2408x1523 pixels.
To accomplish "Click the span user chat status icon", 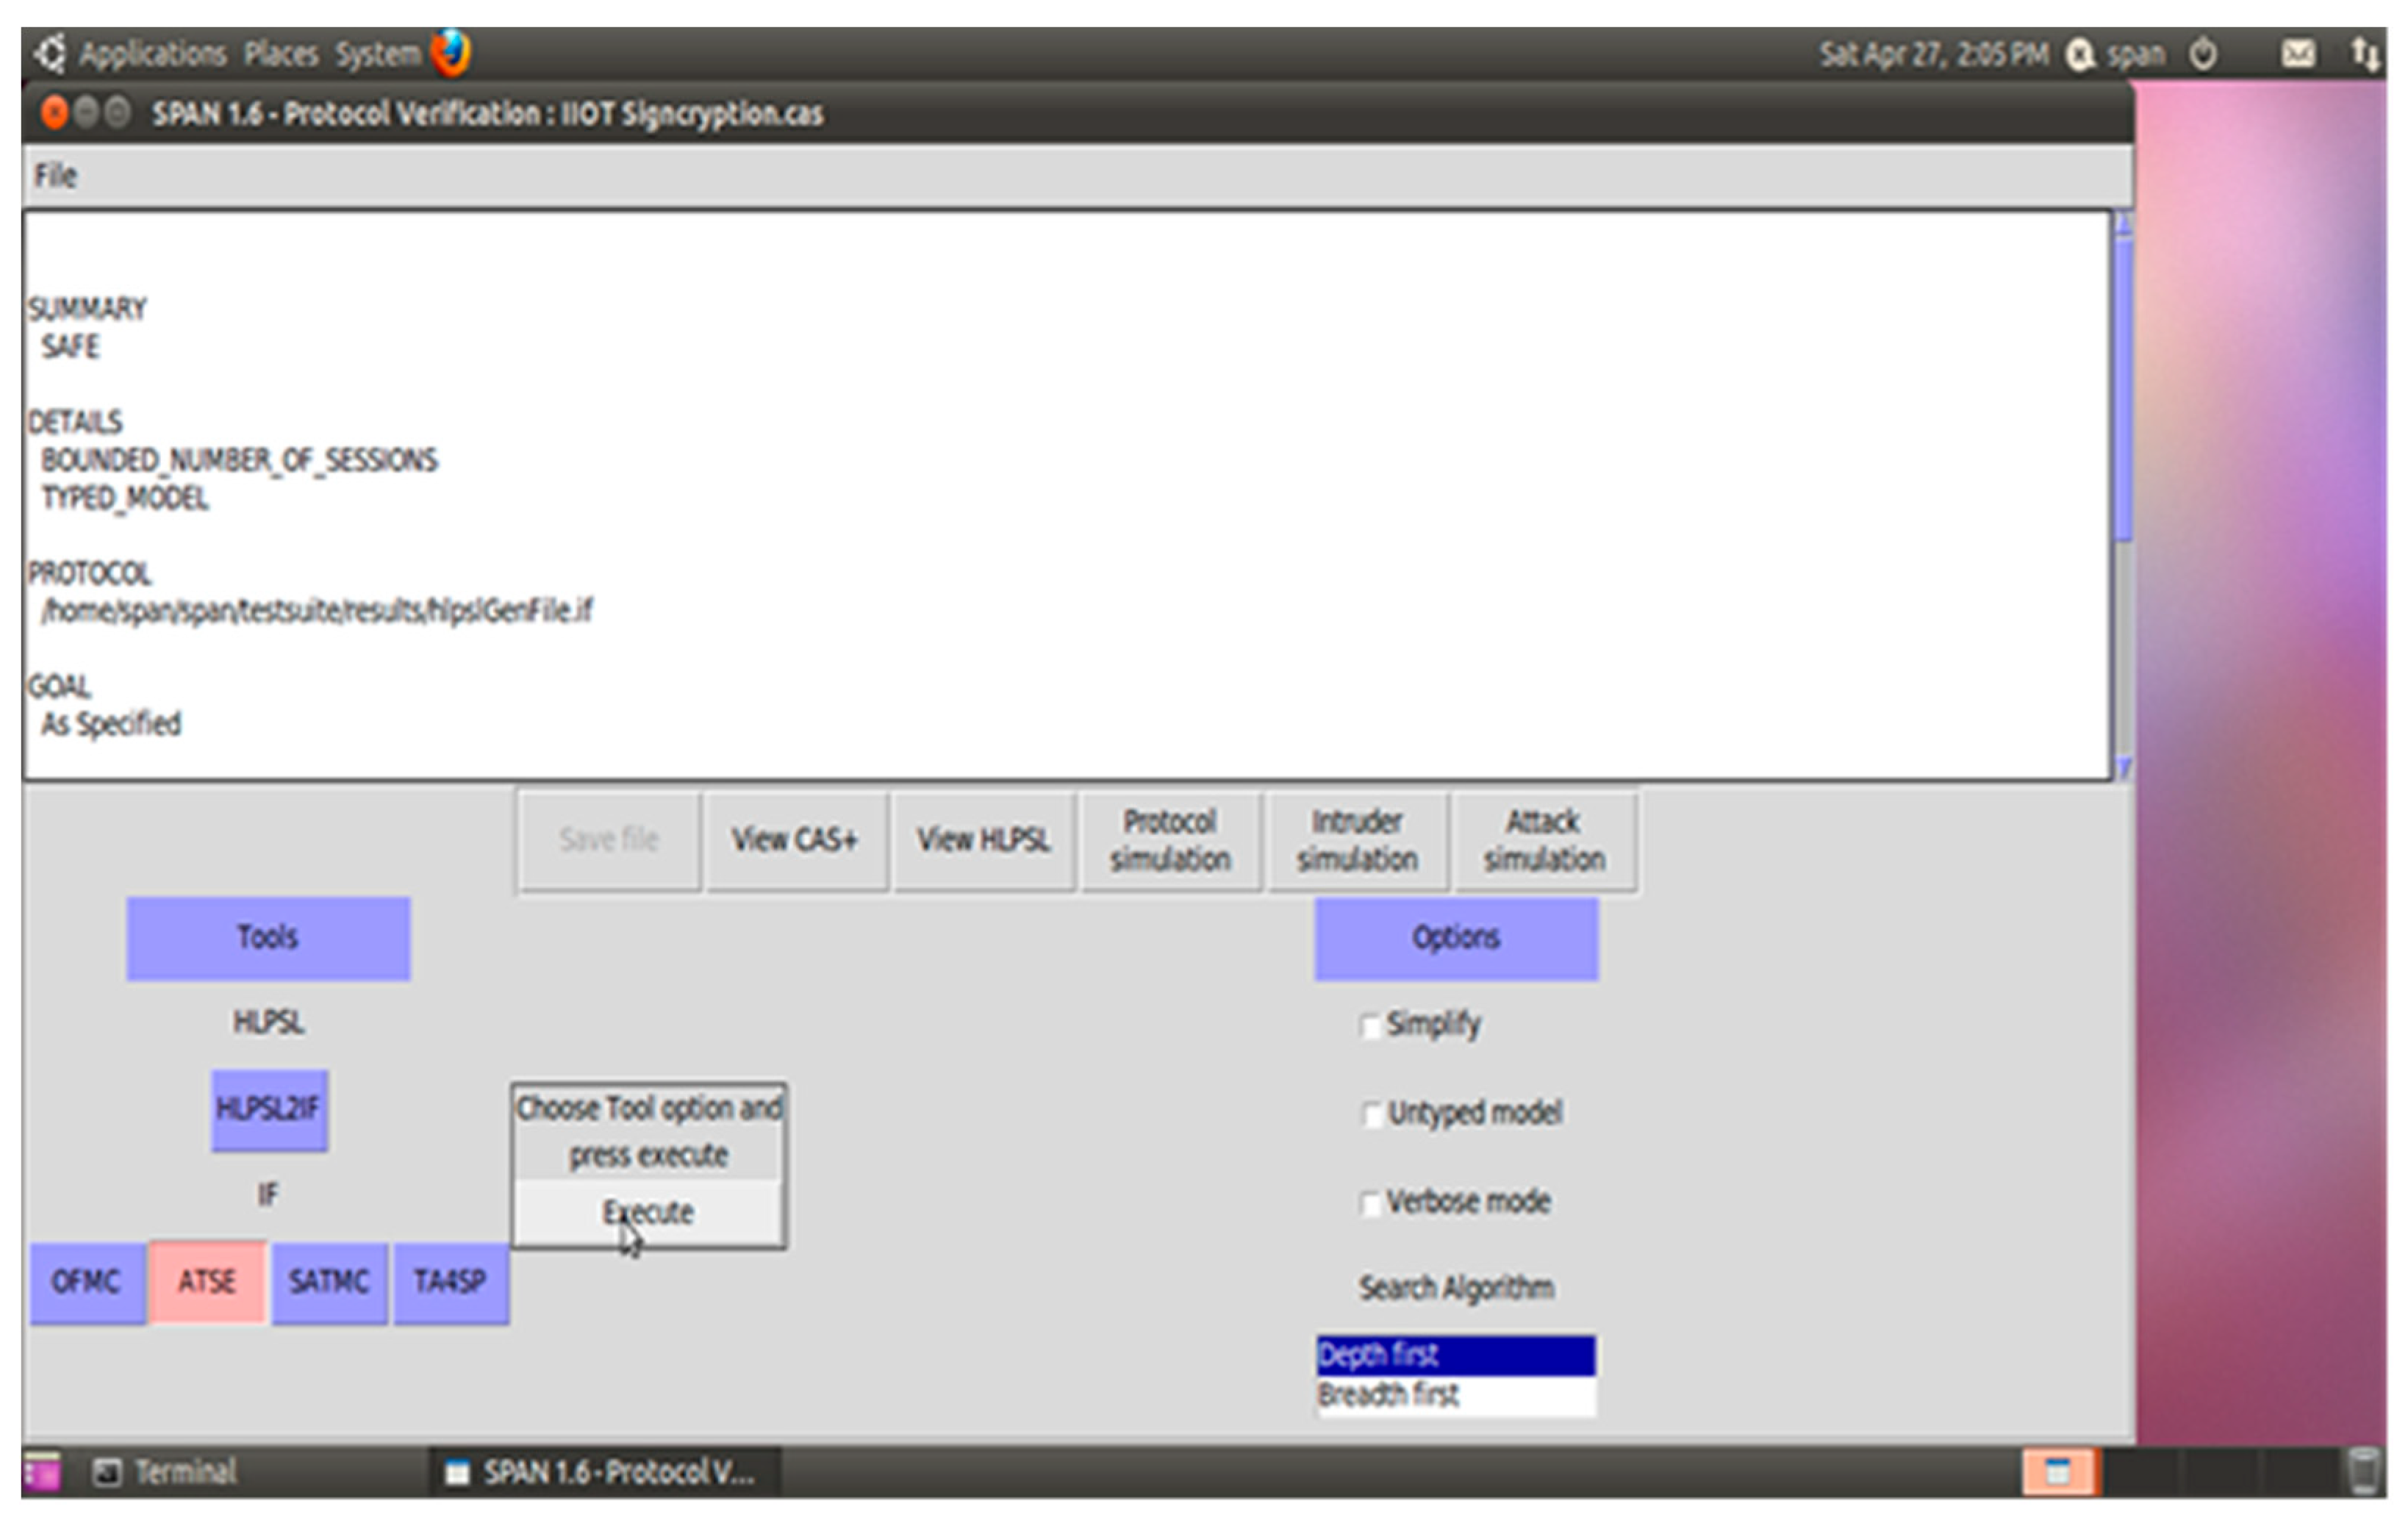I will [x=2080, y=54].
